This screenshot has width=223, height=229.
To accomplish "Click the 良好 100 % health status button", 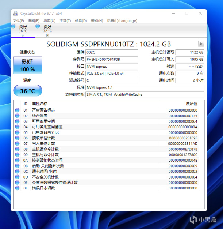I will click(x=28, y=65).
